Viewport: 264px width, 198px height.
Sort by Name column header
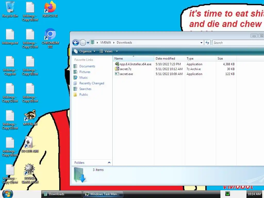pyautogui.click(x=133, y=59)
